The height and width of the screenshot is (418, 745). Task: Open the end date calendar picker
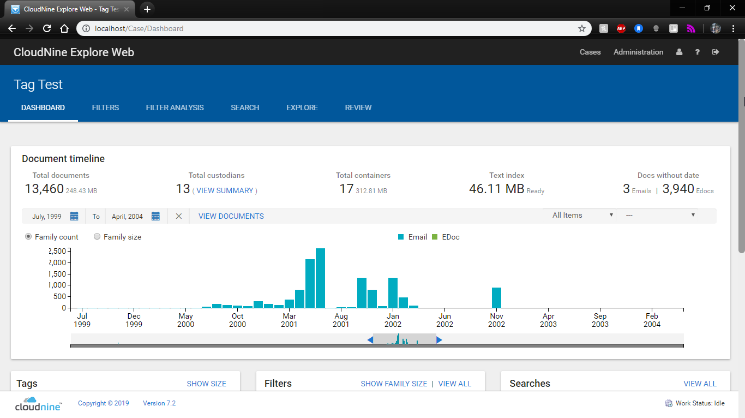155,216
